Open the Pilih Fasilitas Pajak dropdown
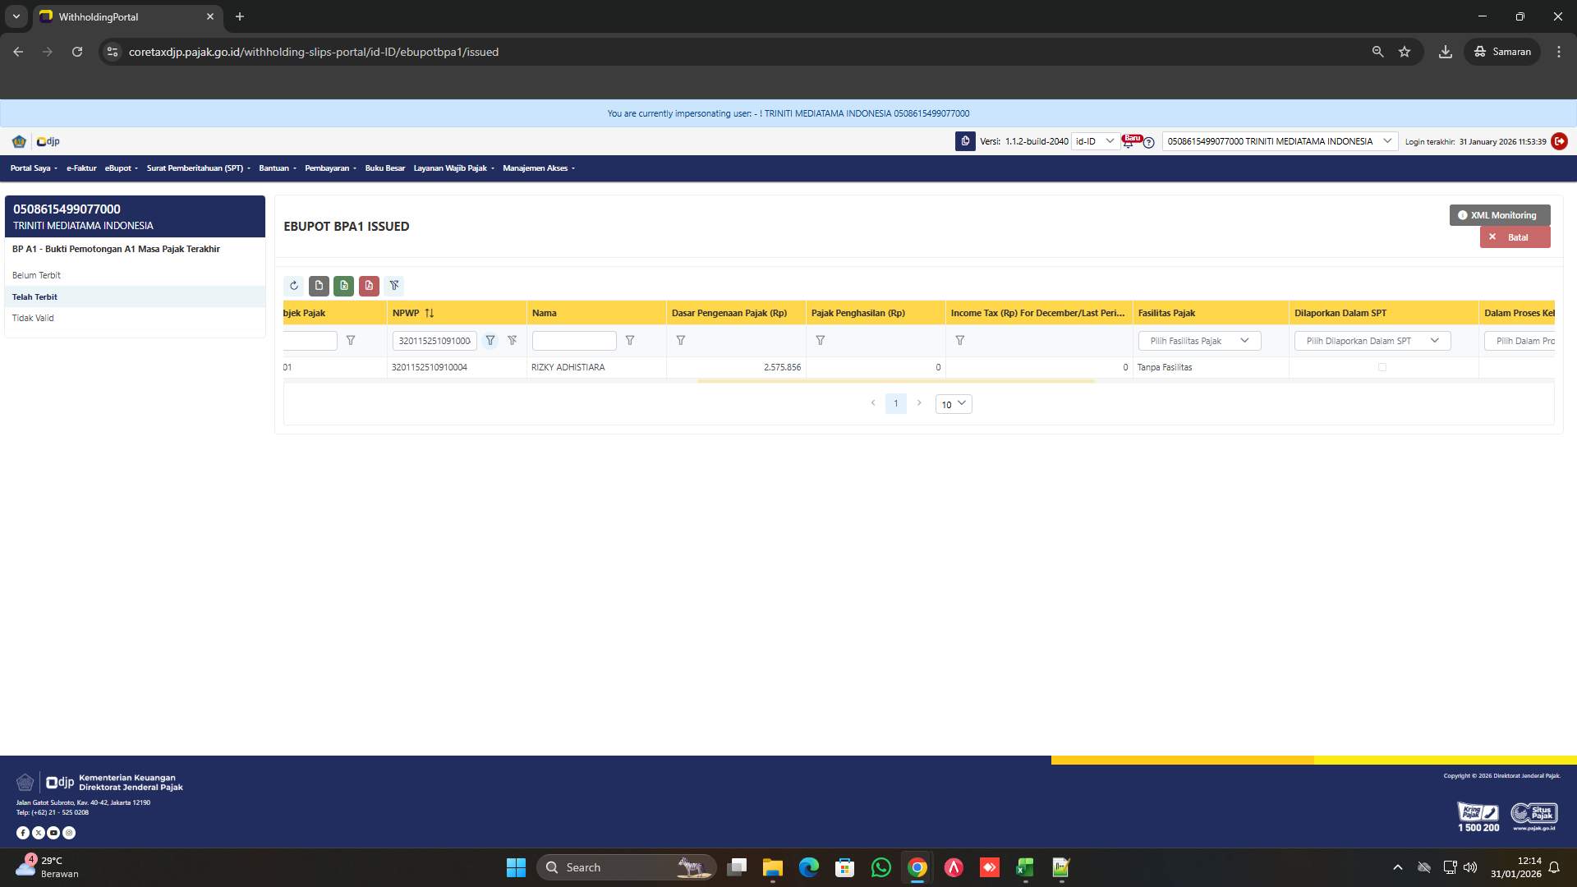 1198,340
